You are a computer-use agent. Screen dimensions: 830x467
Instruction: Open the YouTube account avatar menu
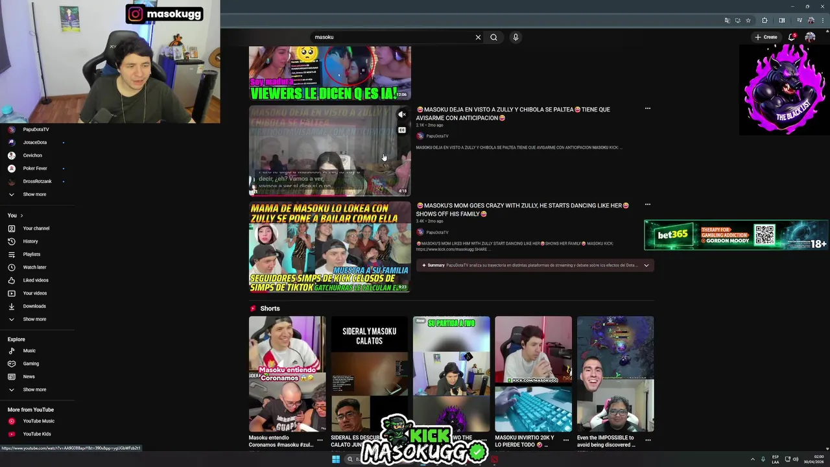pos(810,37)
